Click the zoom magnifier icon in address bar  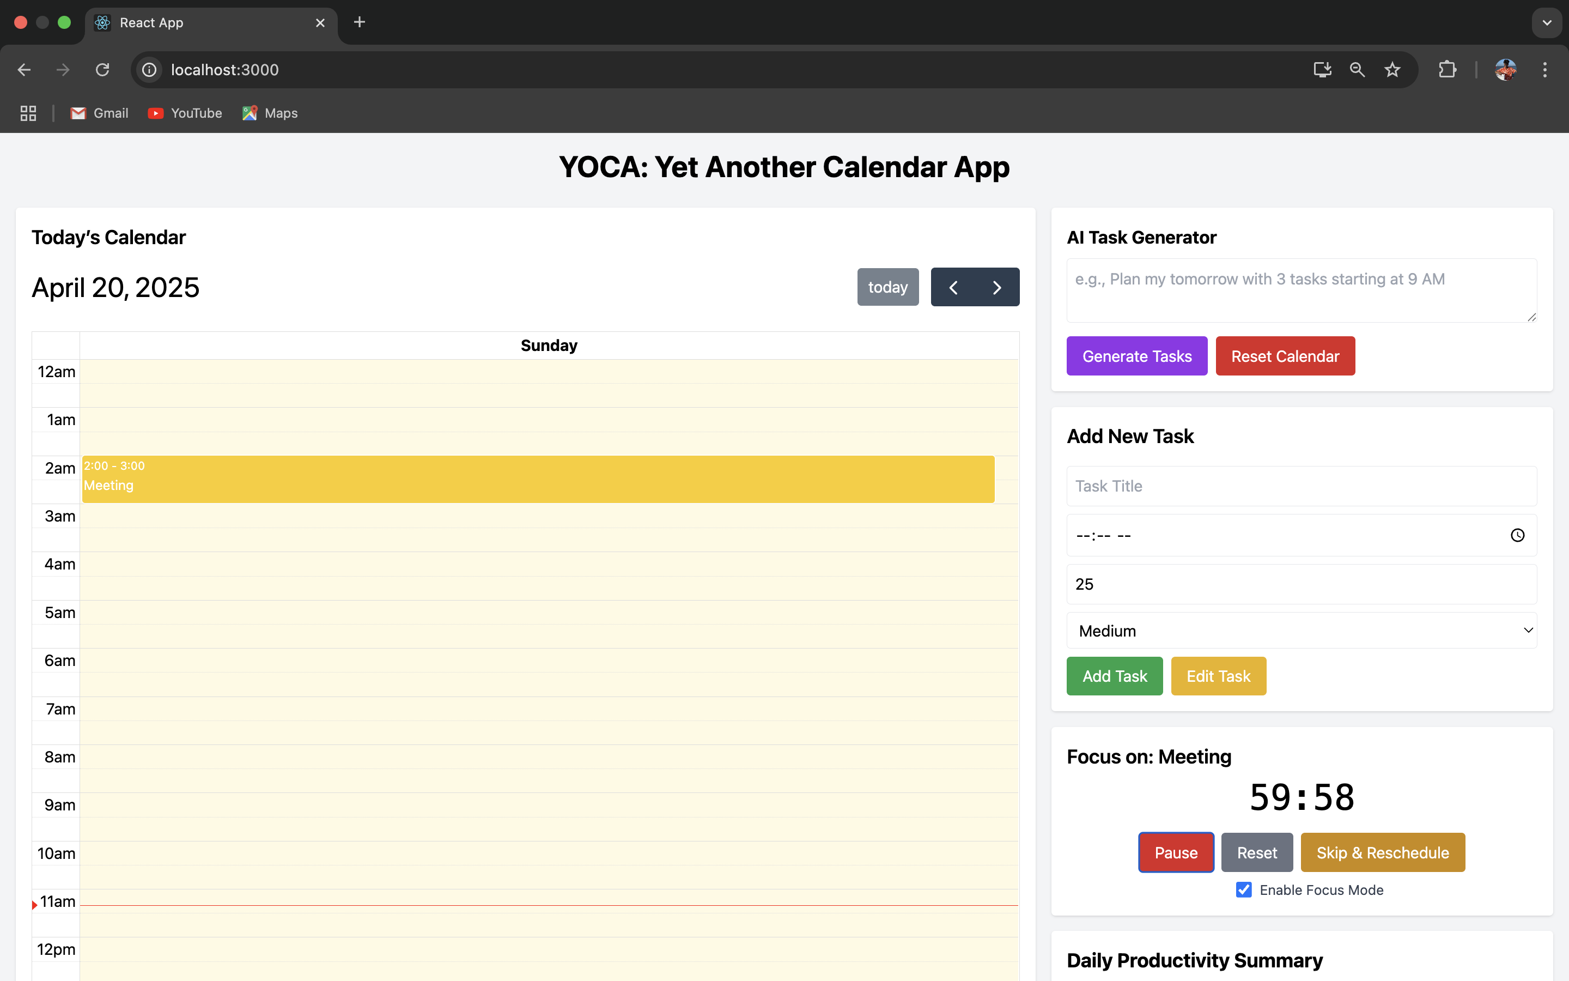pos(1357,69)
